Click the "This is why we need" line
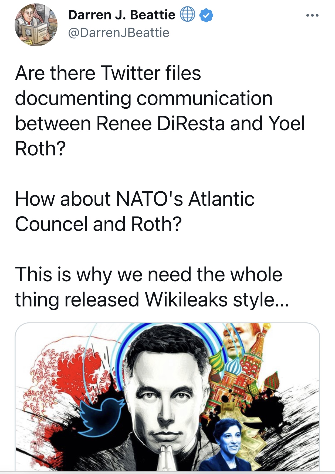 [148, 275]
